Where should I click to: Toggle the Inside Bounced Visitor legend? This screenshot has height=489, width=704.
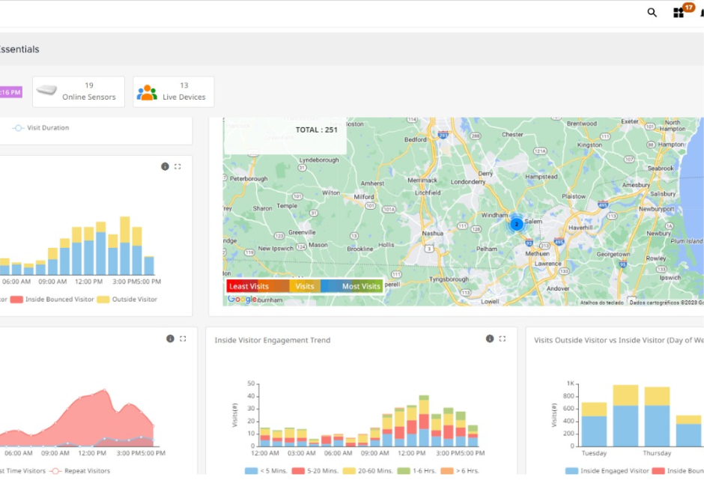pyautogui.click(x=52, y=300)
